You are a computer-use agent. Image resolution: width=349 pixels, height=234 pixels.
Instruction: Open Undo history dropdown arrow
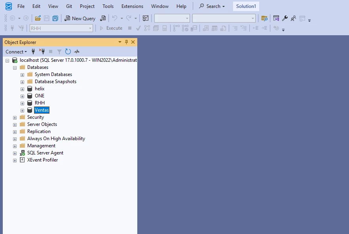(122, 18)
